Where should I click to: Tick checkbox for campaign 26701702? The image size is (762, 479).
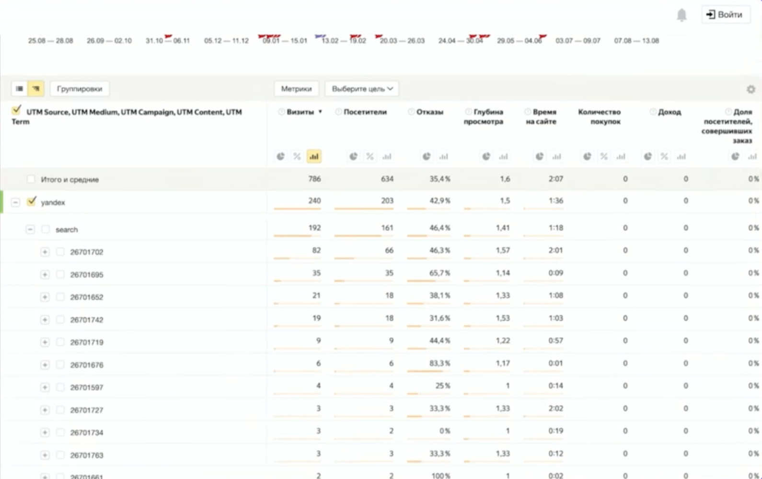tap(60, 252)
